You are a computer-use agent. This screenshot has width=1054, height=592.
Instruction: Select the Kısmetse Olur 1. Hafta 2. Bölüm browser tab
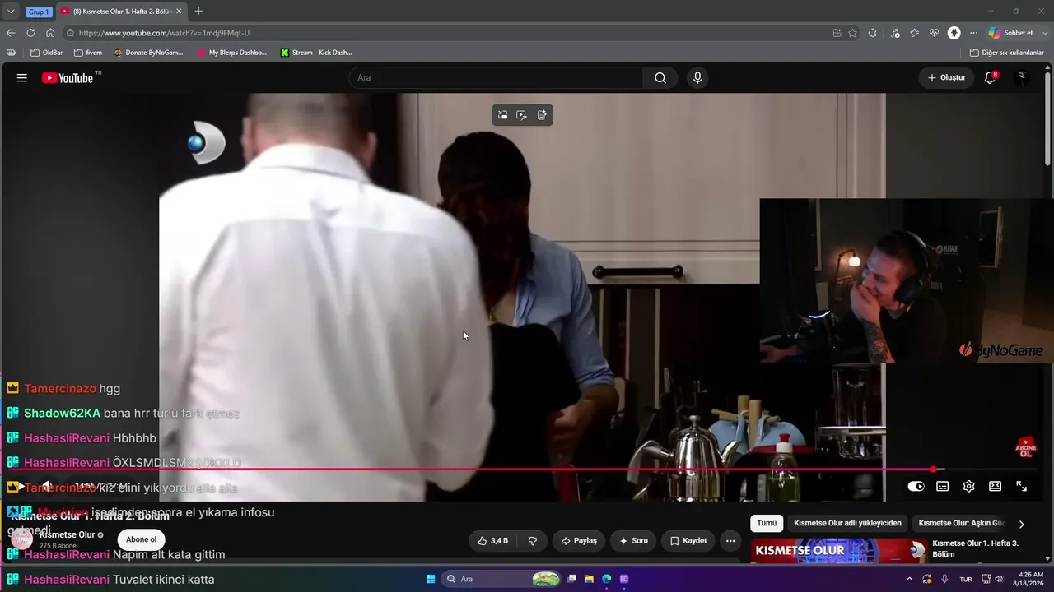click(x=120, y=12)
